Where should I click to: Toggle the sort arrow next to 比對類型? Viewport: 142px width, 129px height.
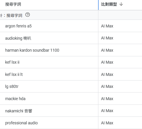tap(121, 4)
